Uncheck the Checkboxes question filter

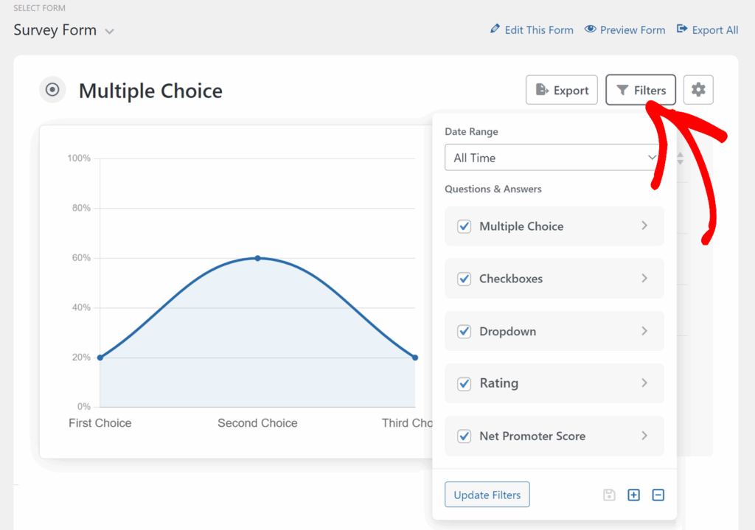click(465, 279)
